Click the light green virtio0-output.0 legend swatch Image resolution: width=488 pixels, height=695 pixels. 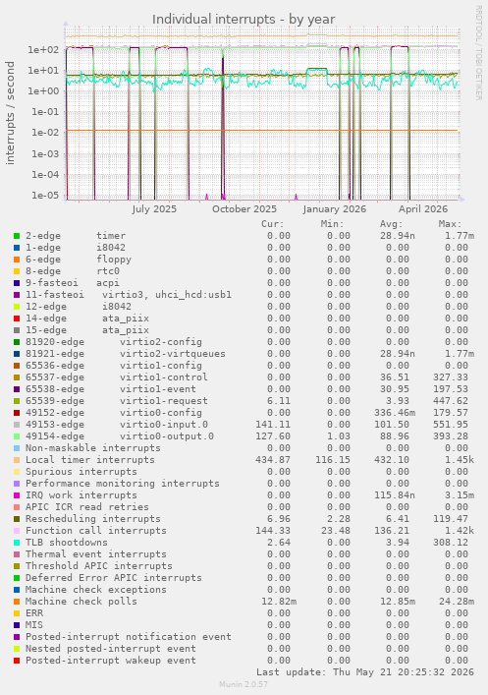17,436
